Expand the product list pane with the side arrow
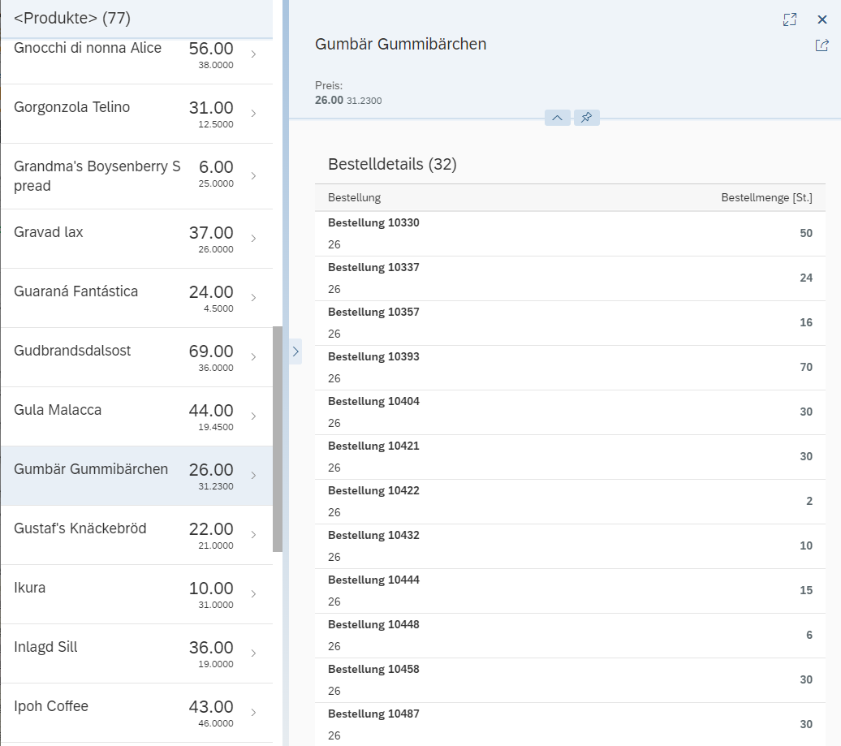The height and width of the screenshot is (746, 841). [x=295, y=351]
